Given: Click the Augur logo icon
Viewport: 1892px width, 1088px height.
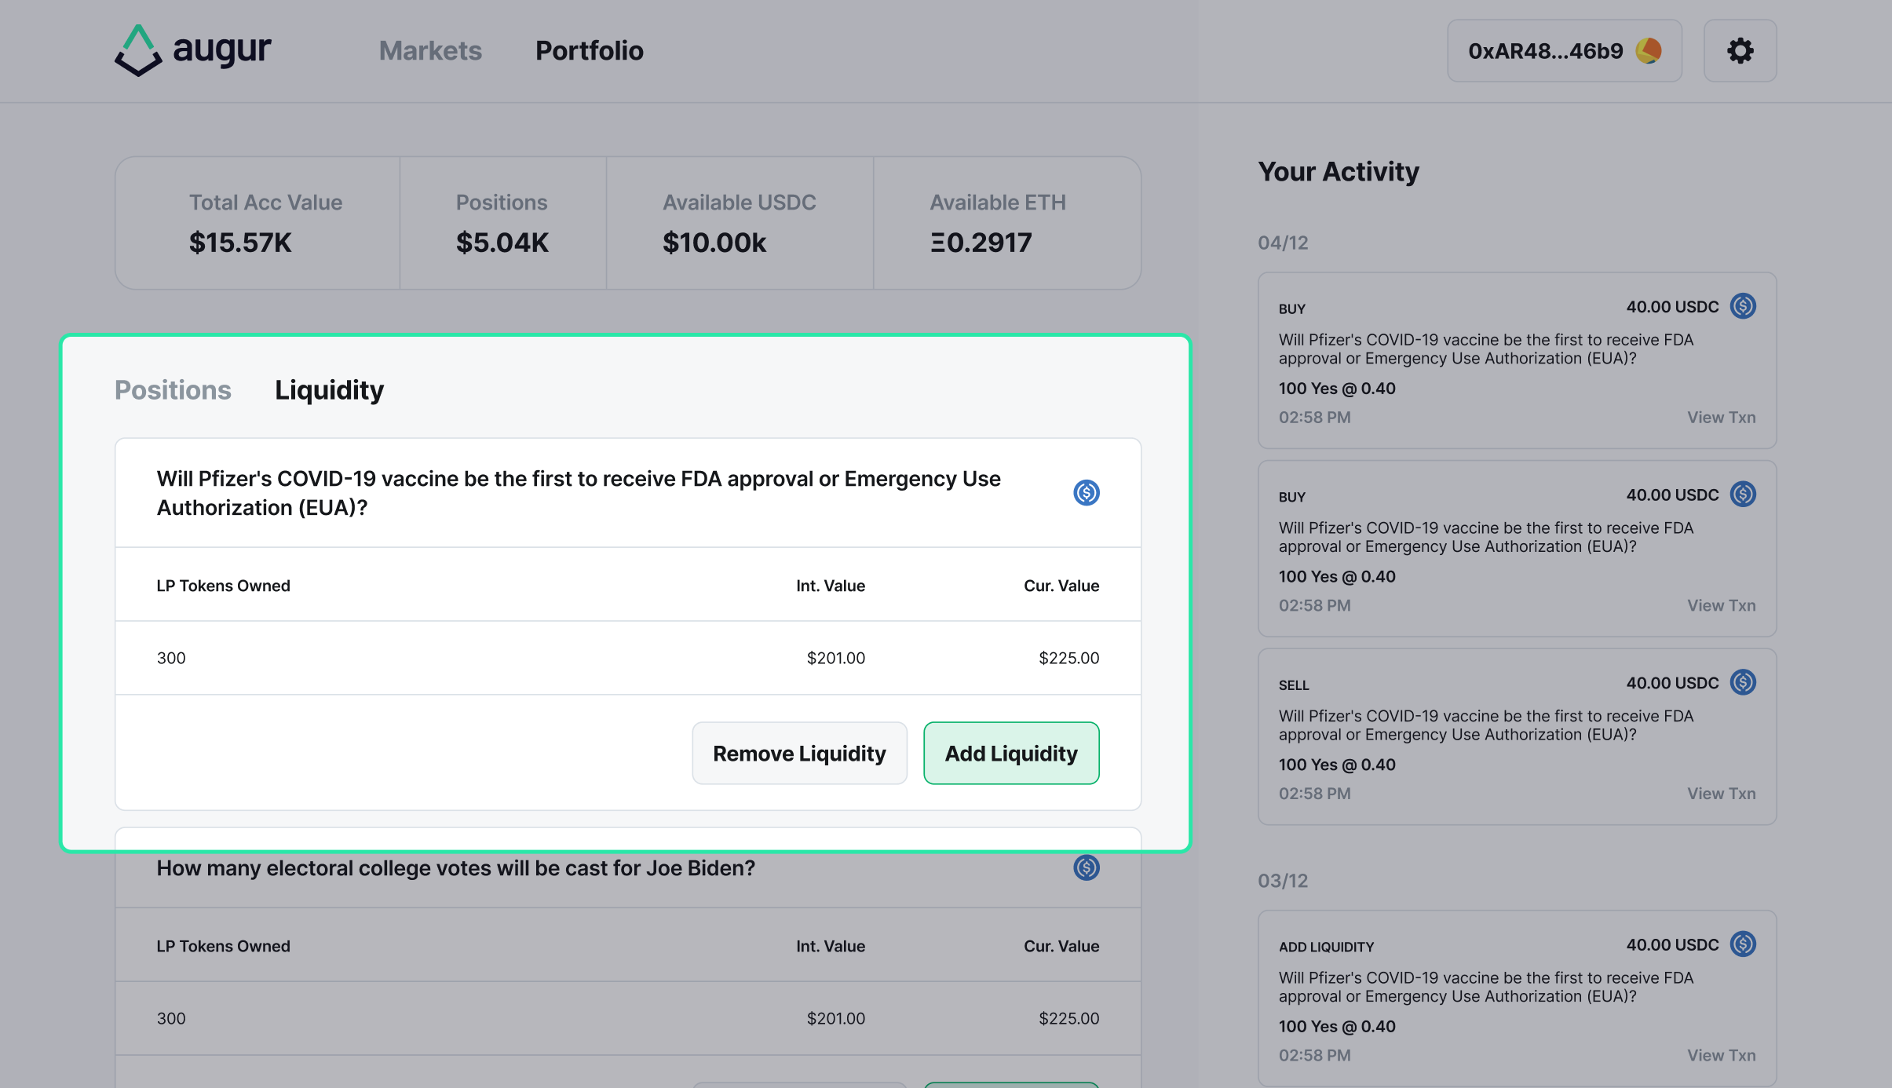Looking at the screenshot, I should tap(138, 50).
